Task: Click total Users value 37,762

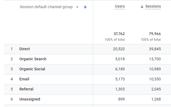Action: [119, 34]
